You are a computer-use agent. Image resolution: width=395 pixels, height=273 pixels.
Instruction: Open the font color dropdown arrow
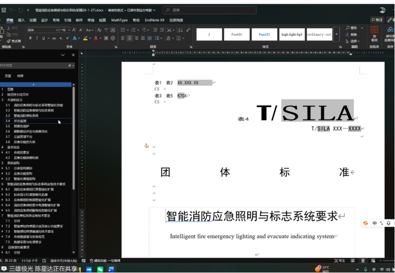(100, 38)
